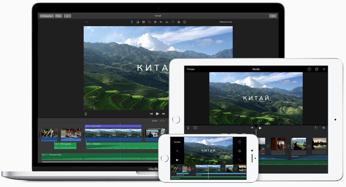Skip to previous clip on Mac viewer
This screenshot has height=187, width=346.
click(x=151, y=114)
